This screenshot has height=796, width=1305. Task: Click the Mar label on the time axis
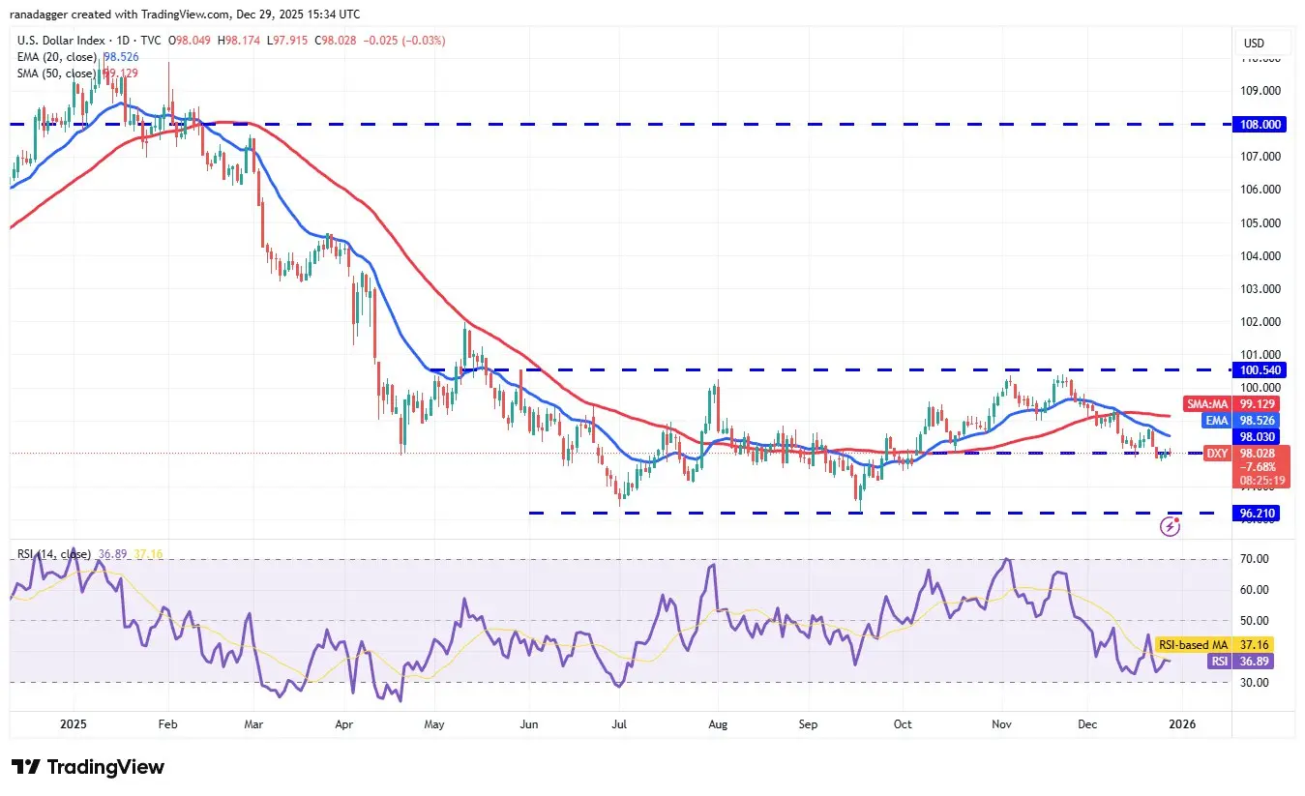(x=253, y=723)
